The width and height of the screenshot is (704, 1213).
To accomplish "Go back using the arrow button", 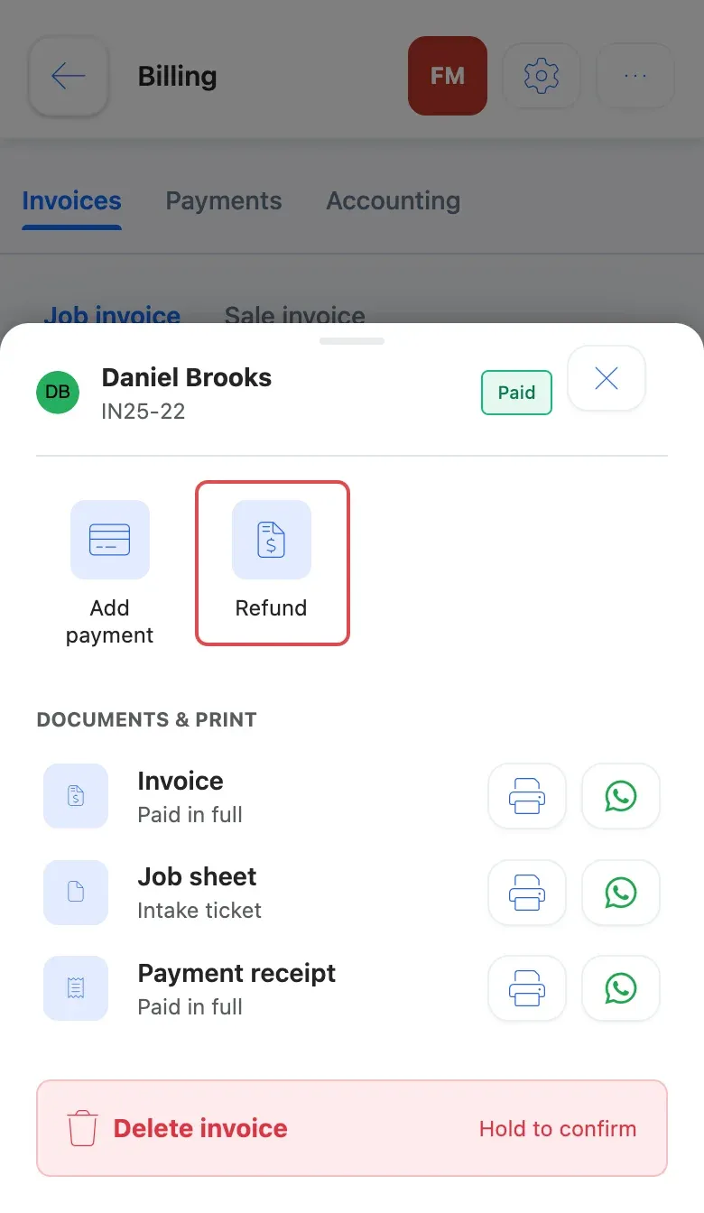I will (x=69, y=76).
